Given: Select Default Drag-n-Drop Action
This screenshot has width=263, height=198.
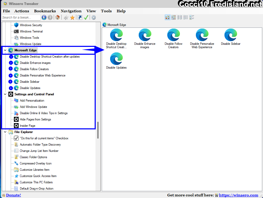Looking at the screenshot, I should pyautogui.click(x=36, y=189).
